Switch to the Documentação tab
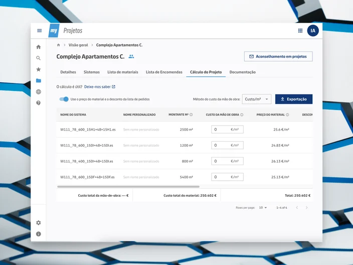This screenshot has height=265, width=353. click(243, 72)
